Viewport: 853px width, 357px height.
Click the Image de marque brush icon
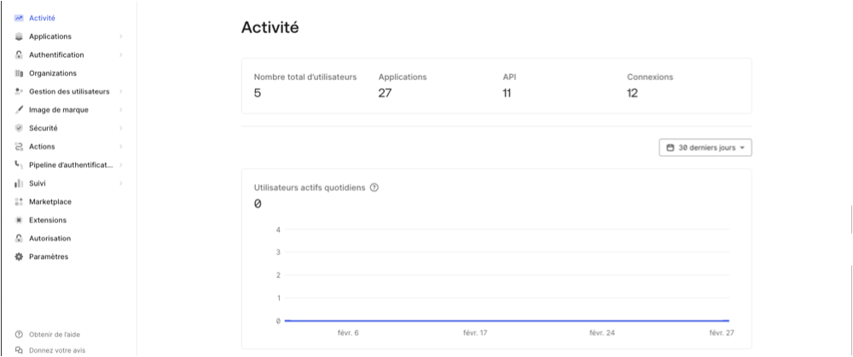click(x=19, y=110)
